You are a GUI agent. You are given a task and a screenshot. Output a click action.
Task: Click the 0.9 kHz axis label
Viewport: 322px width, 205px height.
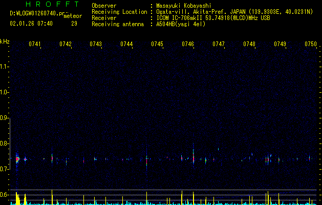(4, 118)
